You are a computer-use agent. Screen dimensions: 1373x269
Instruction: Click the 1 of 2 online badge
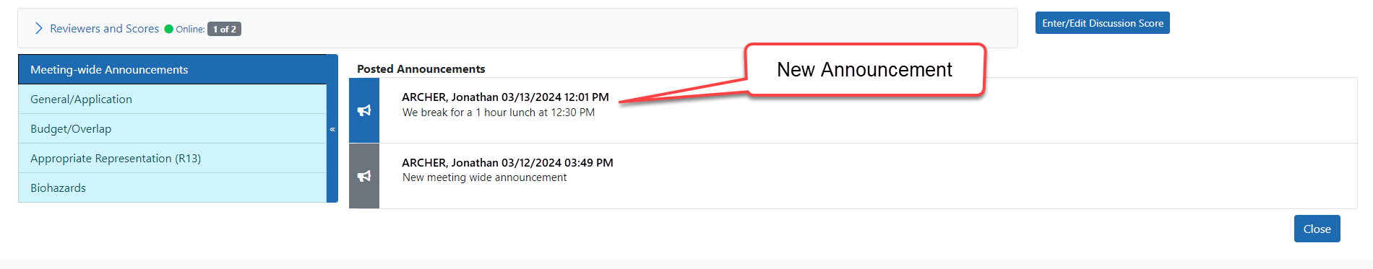click(x=224, y=29)
